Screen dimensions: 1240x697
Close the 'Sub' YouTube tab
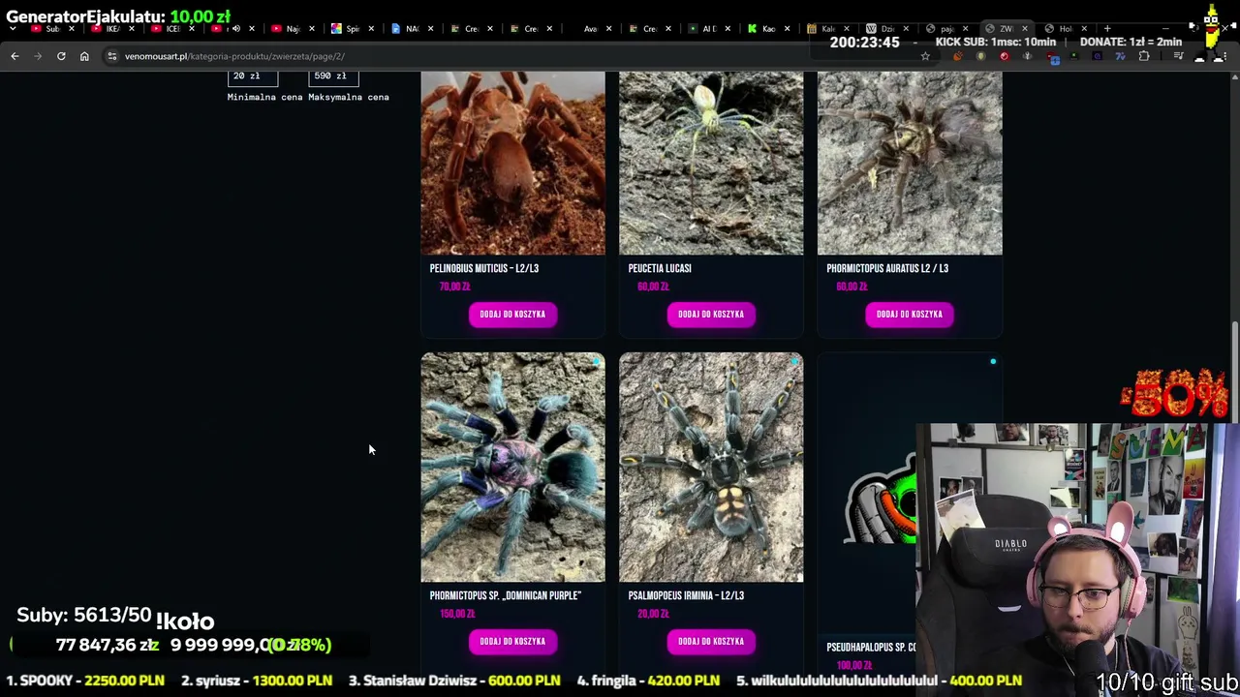71,29
